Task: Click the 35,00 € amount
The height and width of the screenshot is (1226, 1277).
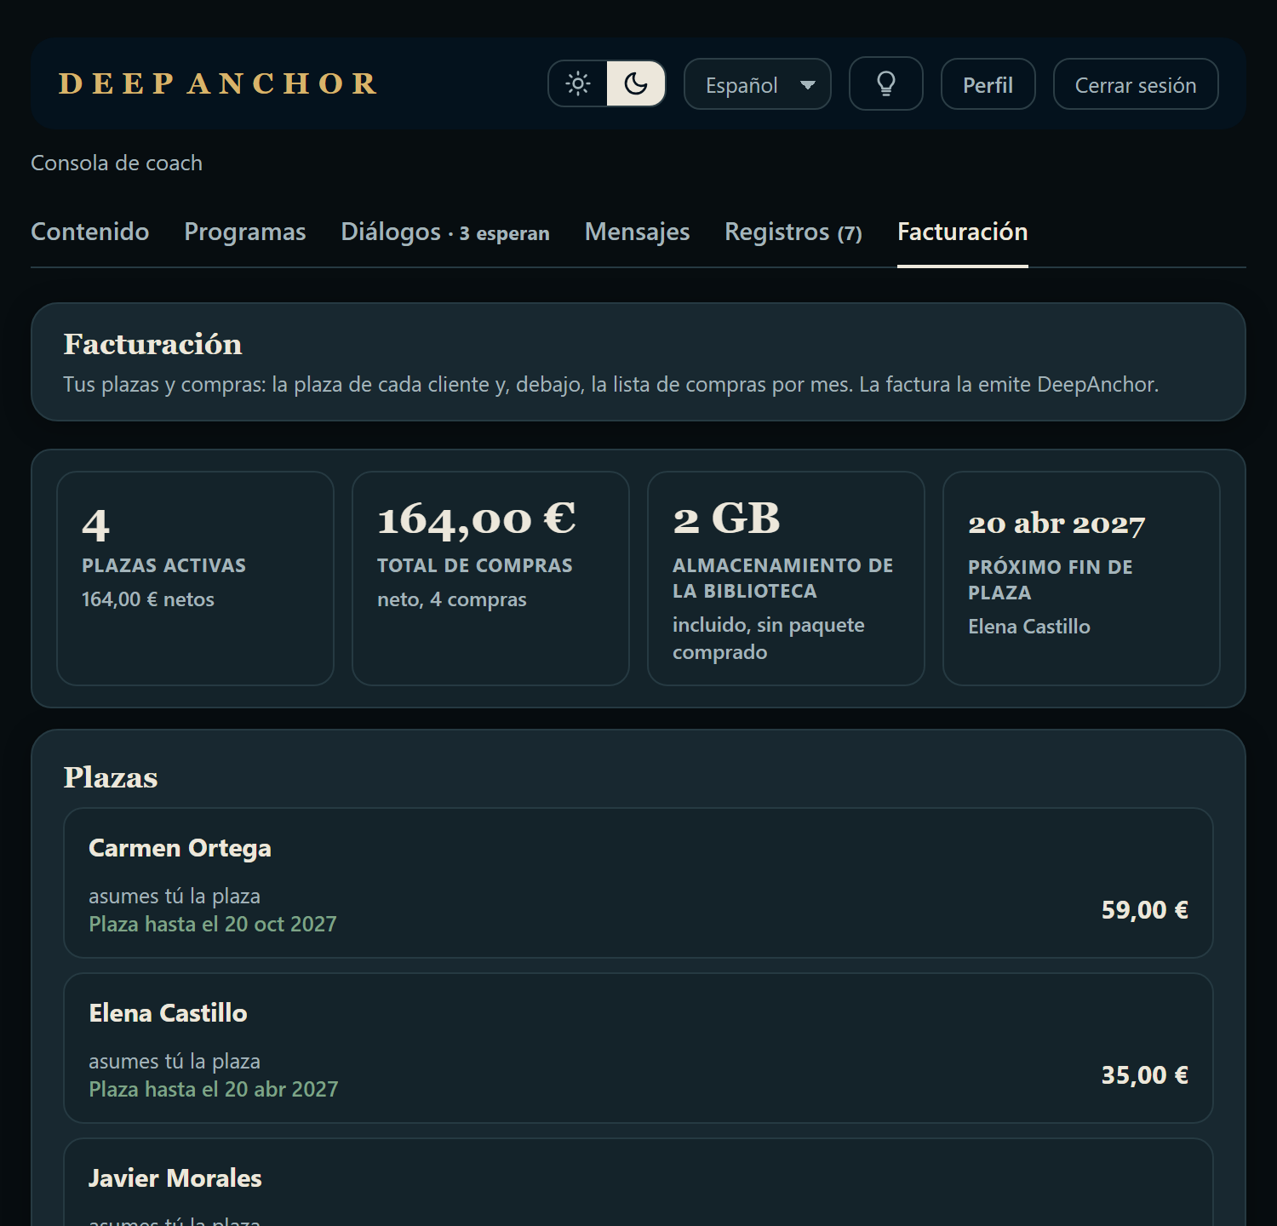Action: click(x=1144, y=1075)
